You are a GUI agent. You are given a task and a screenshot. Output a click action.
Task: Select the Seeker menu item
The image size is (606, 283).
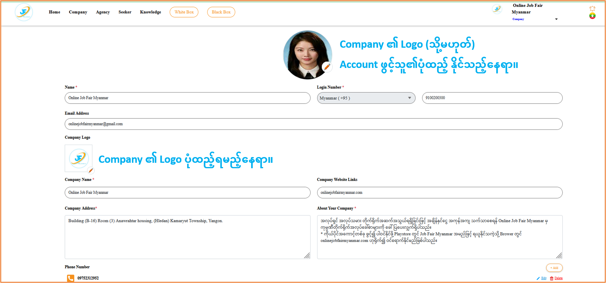[x=125, y=12]
